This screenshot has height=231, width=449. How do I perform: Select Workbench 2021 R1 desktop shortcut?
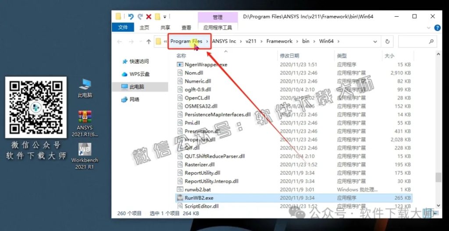coord(85,156)
